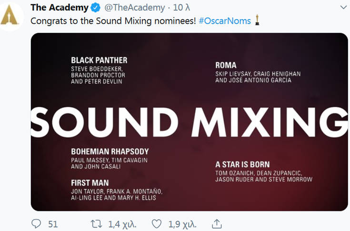Open the image at the SOUND MIXING title
This screenshot has width=350, height=231.
pos(190,121)
